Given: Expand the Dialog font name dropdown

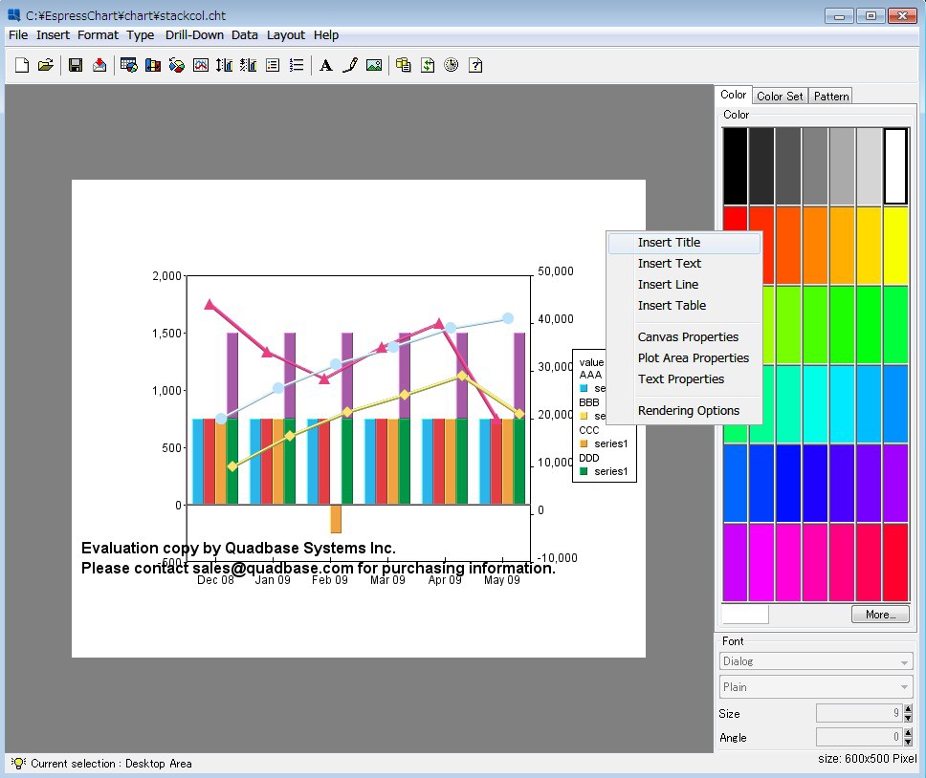Looking at the screenshot, I should 904,661.
